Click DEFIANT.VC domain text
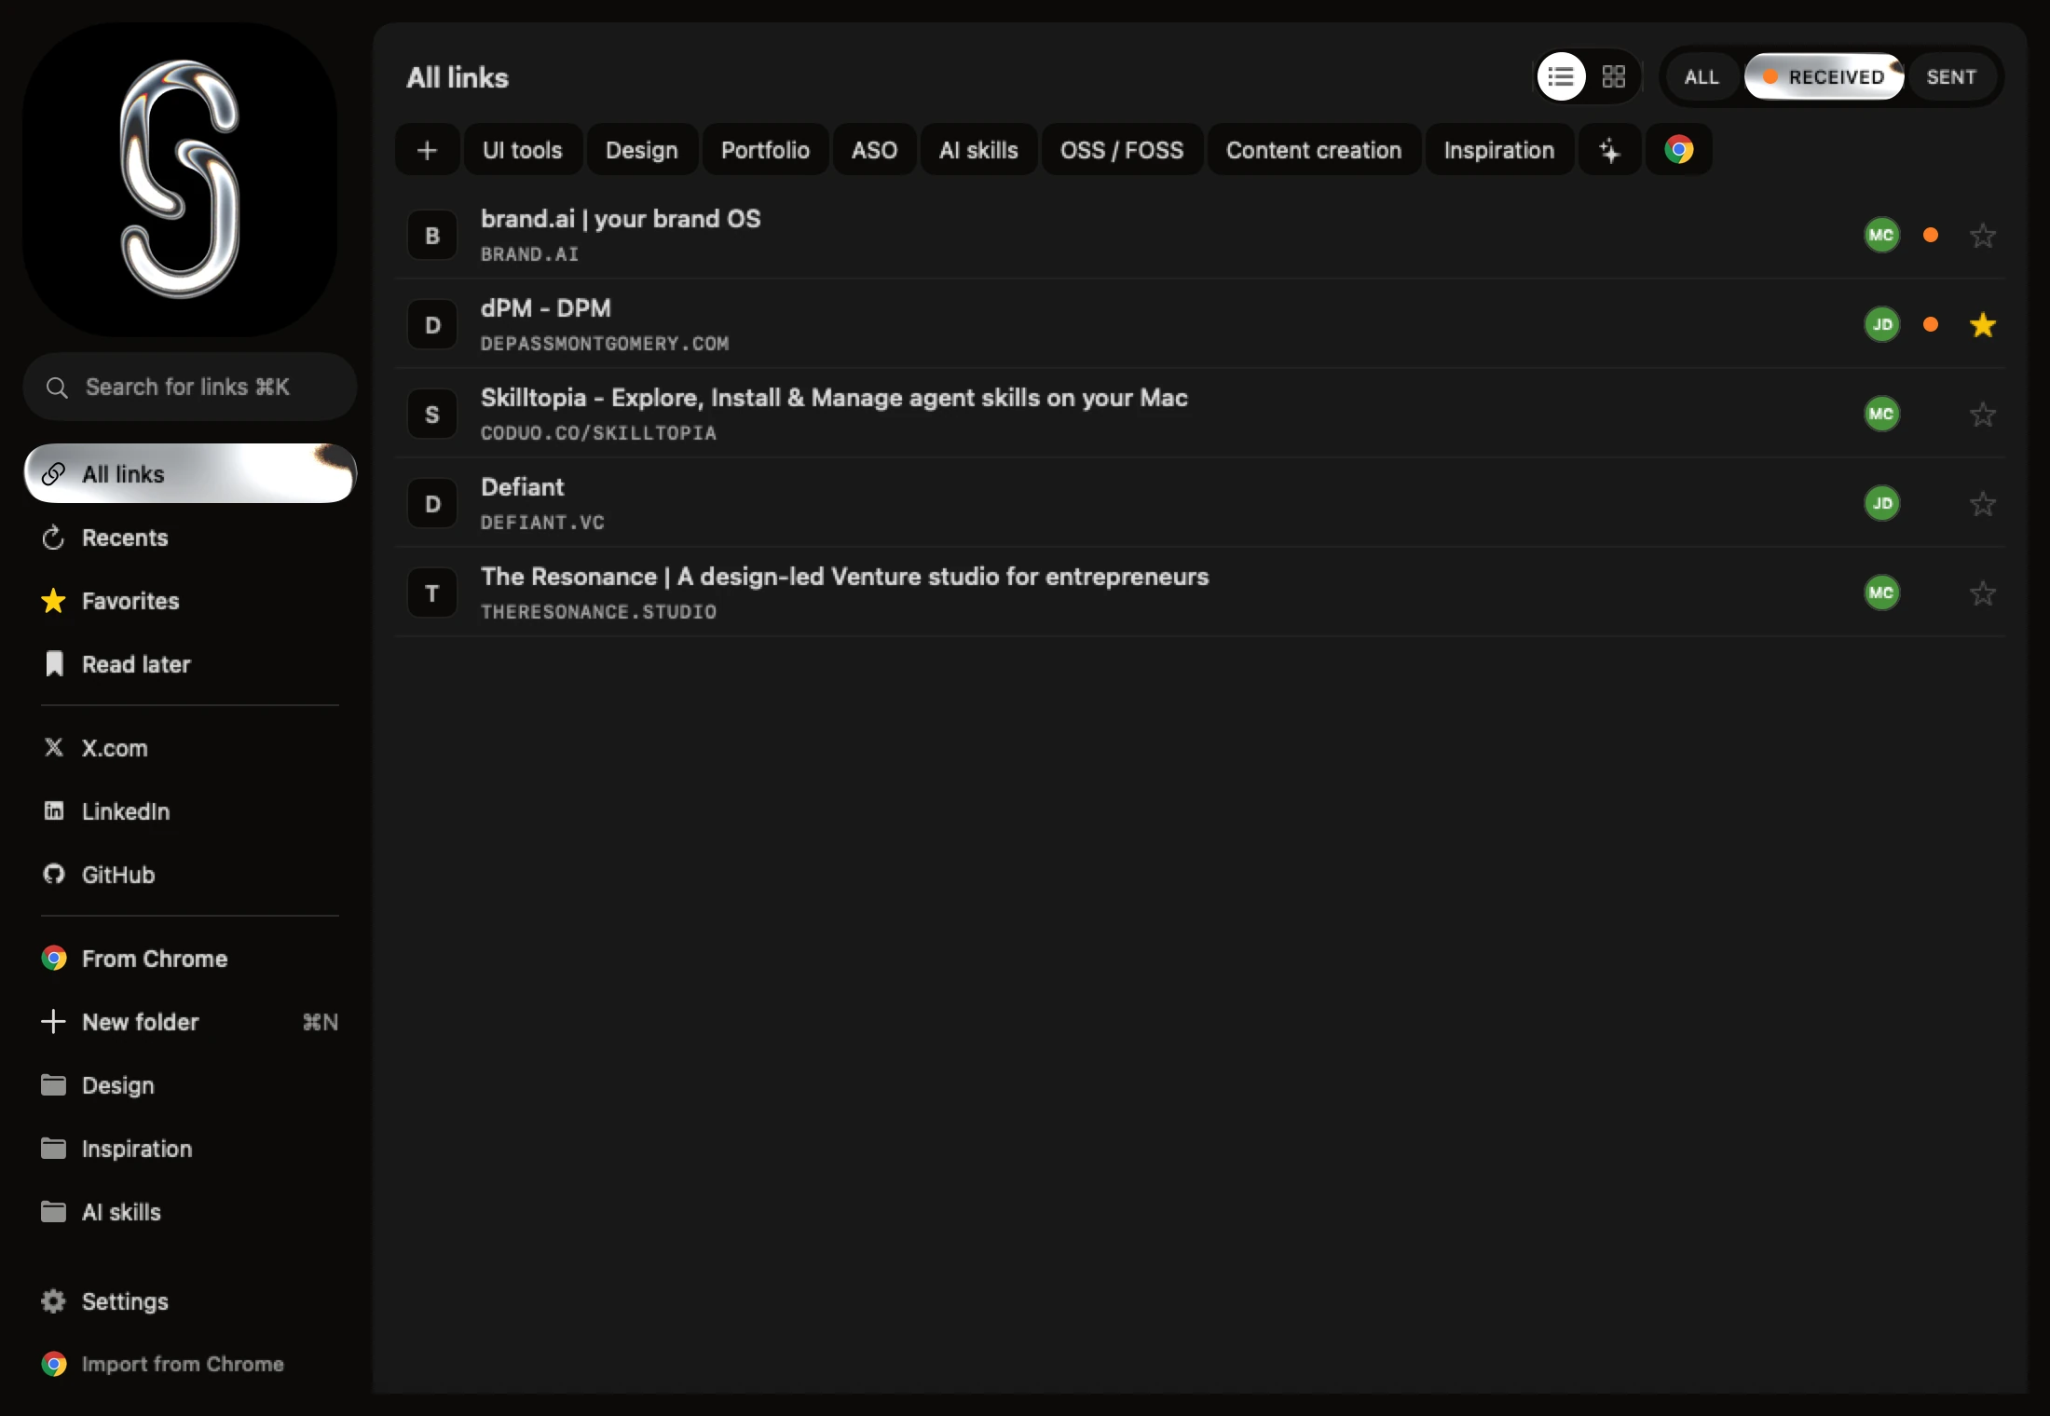 tap(542, 523)
